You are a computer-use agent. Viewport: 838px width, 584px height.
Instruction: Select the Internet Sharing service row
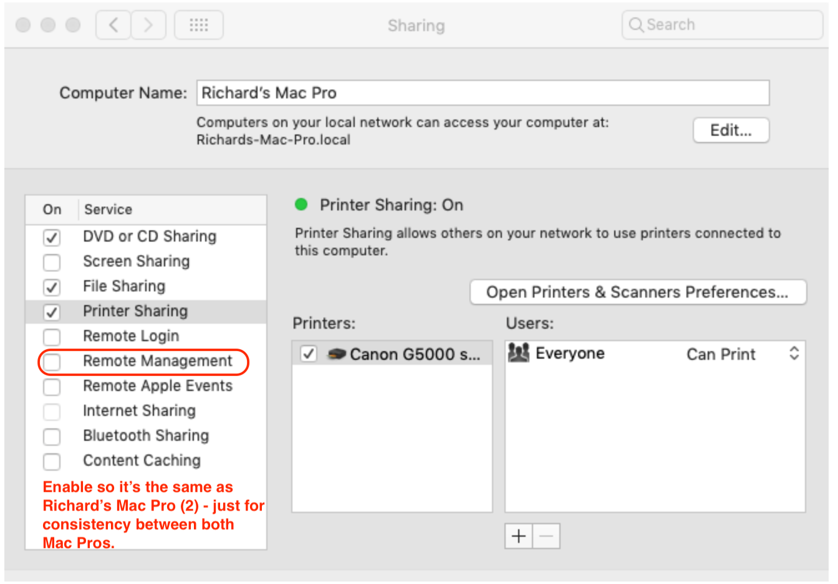[146, 411]
